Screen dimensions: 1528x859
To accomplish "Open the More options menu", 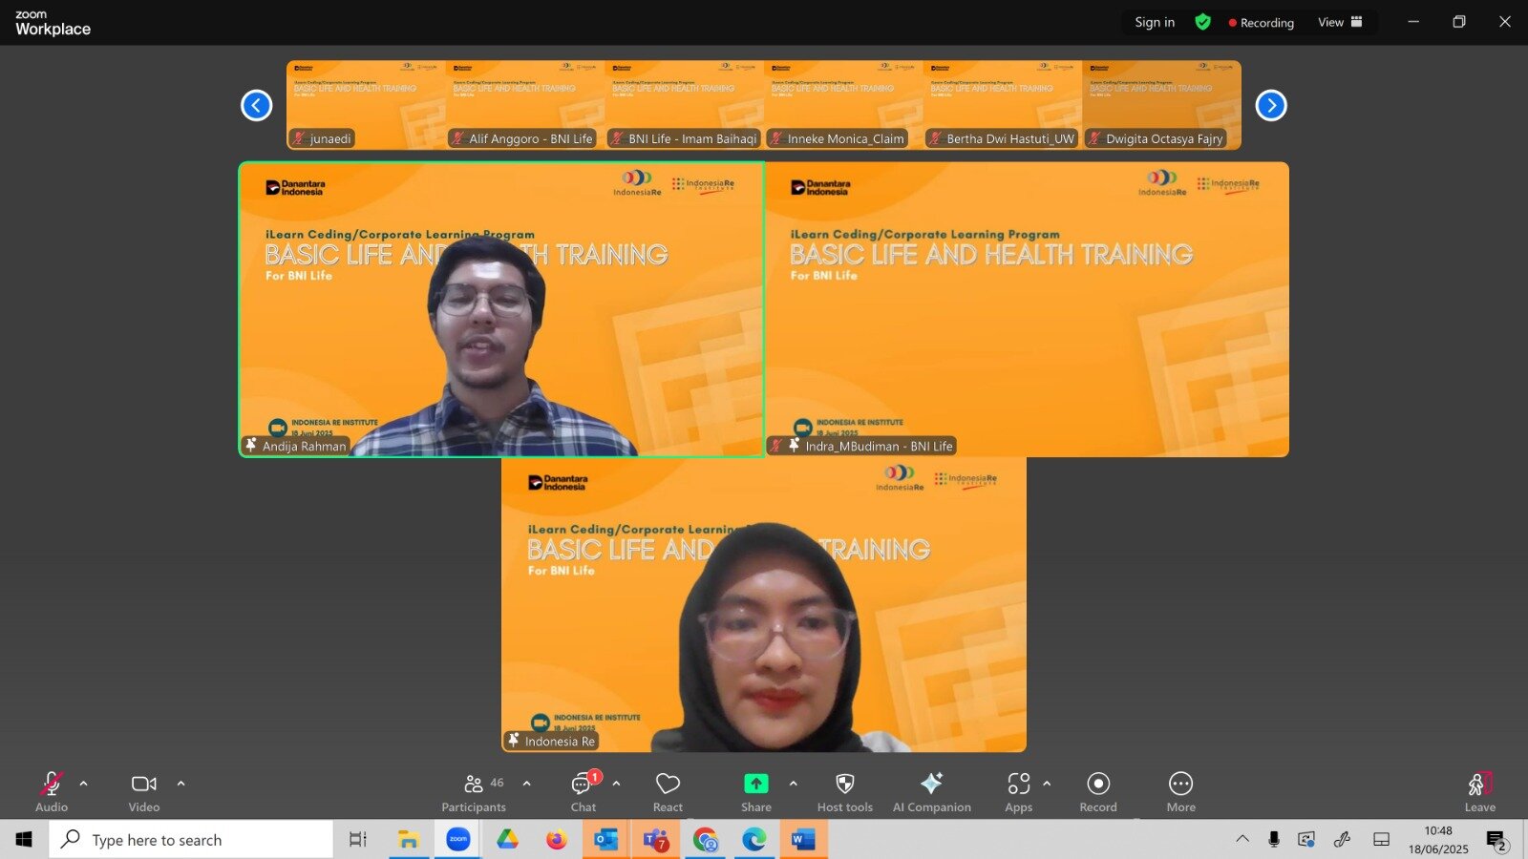I will click(1181, 792).
